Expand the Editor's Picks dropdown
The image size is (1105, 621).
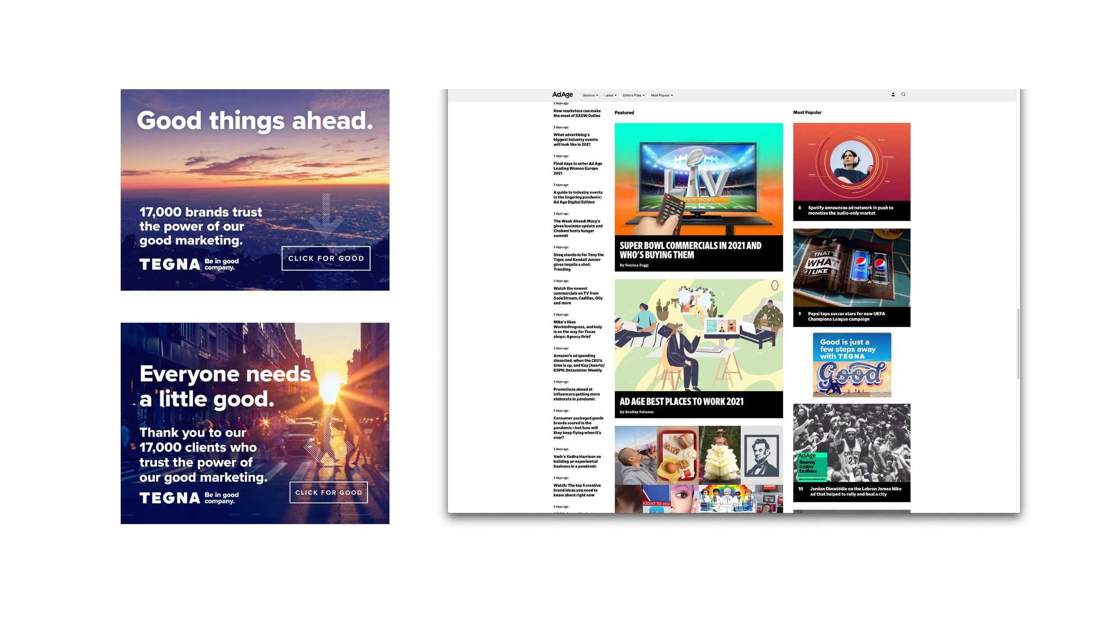pyautogui.click(x=634, y=95)
